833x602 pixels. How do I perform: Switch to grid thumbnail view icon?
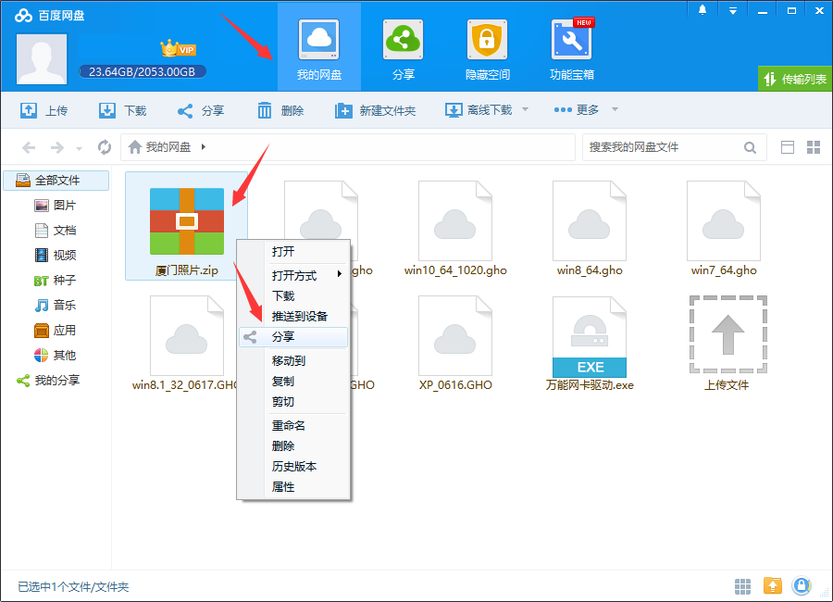click(814, 147)
